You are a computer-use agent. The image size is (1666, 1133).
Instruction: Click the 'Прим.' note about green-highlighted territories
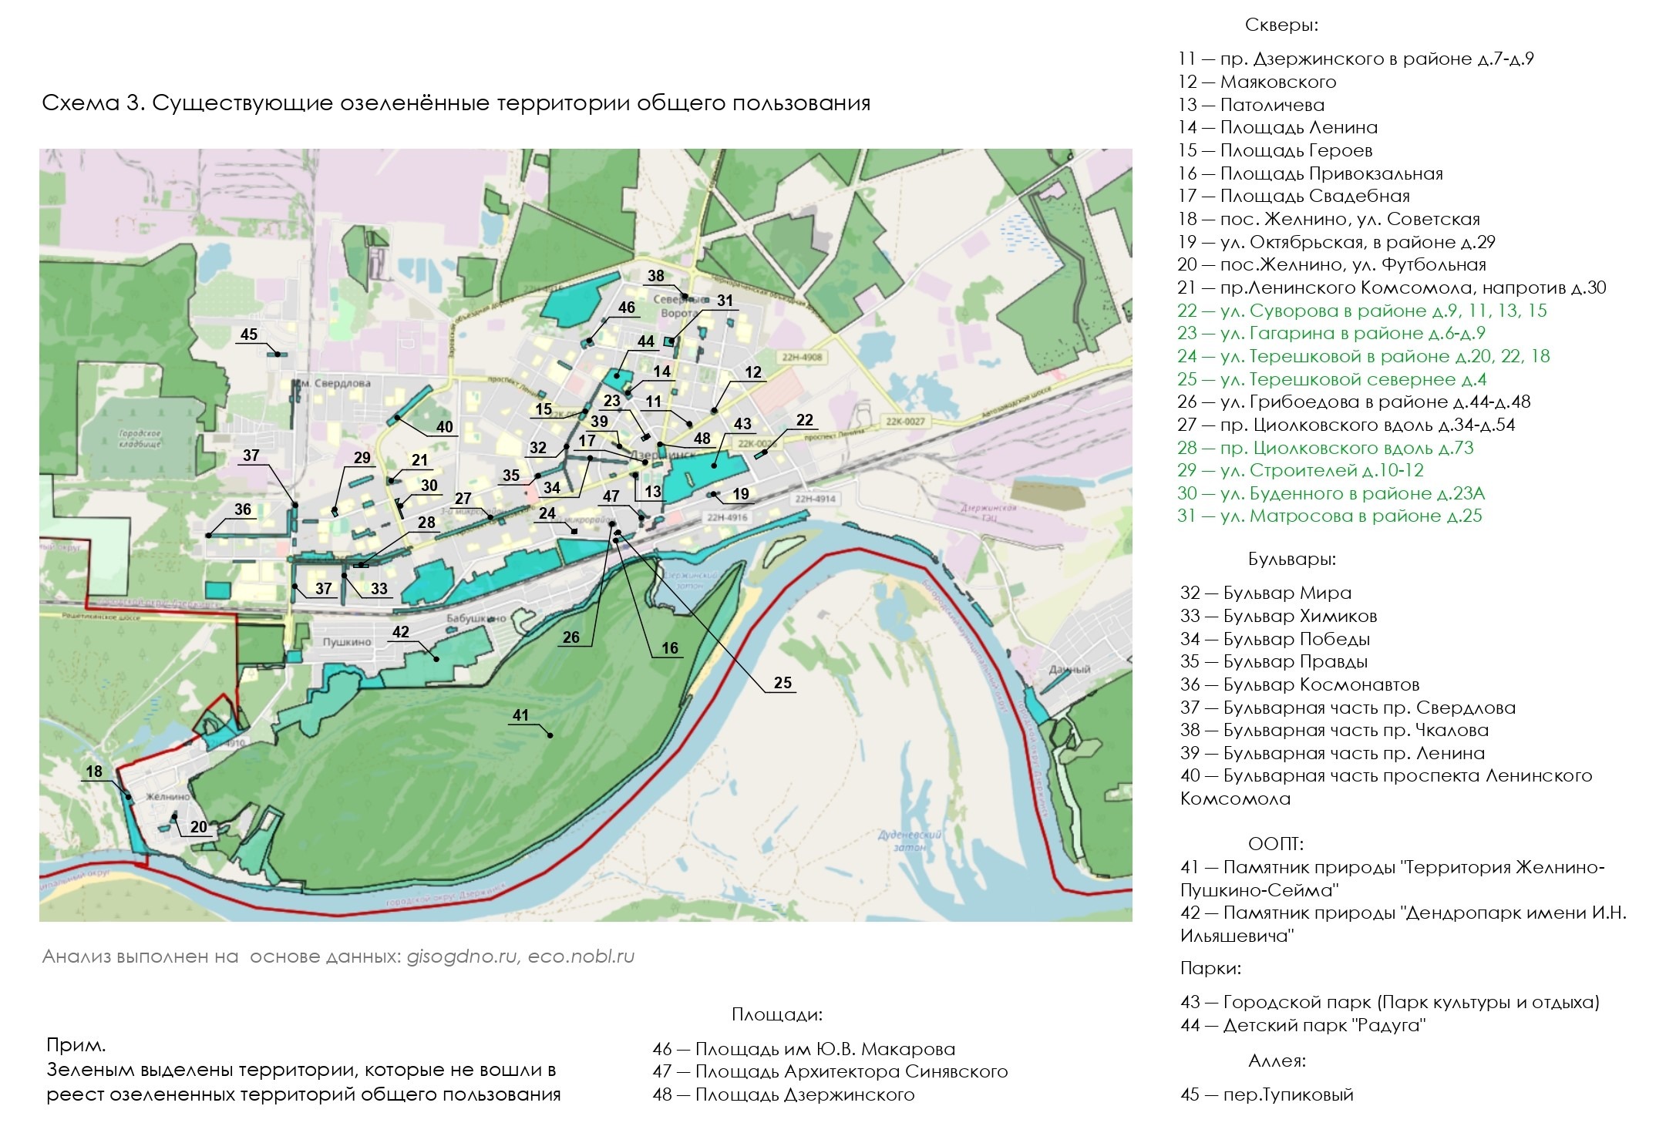pos(304,1071)
